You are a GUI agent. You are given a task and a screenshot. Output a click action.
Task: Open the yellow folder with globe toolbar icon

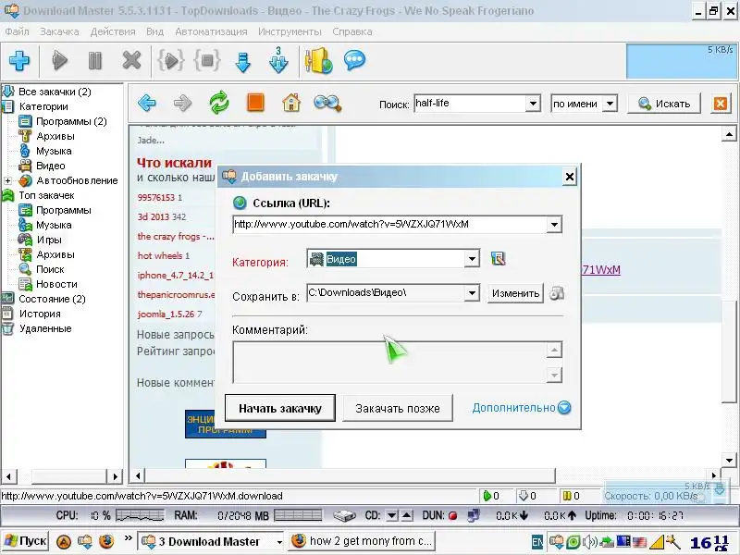318,60
